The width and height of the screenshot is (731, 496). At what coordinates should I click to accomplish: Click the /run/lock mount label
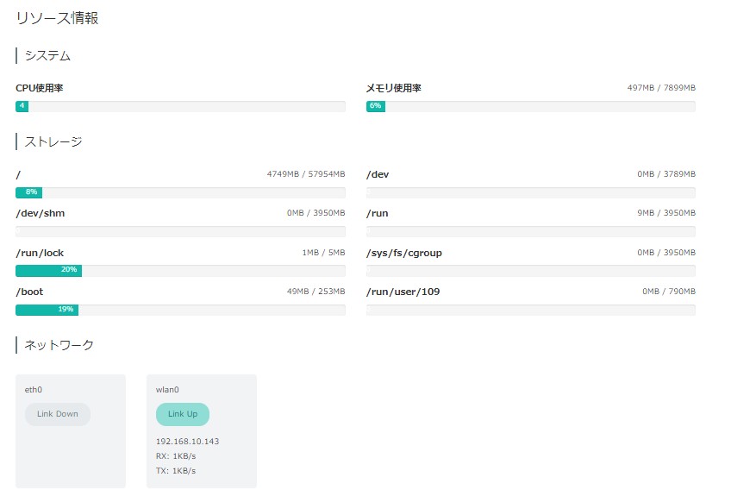point(40,254)
